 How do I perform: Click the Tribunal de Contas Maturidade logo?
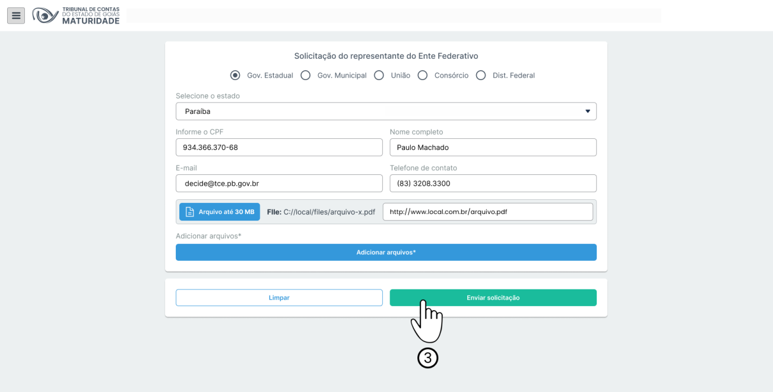pos(76,16)
